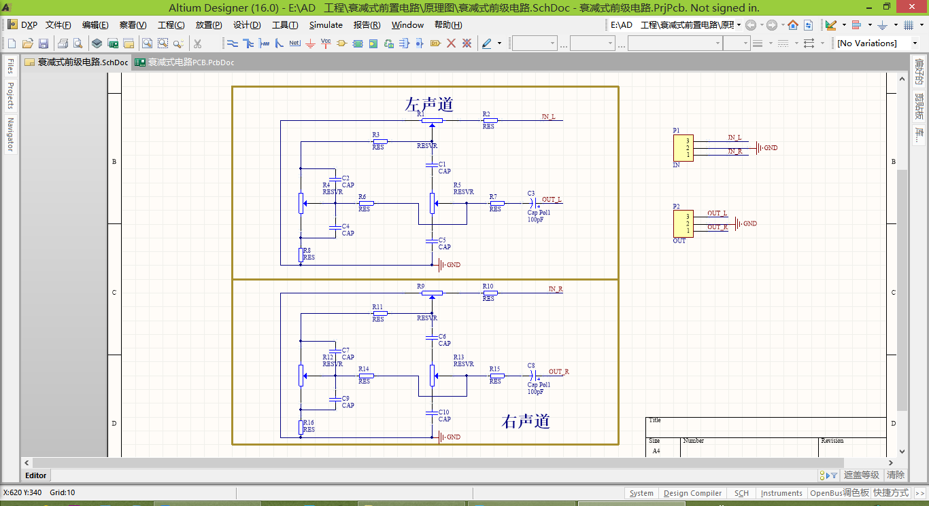The height and width of the screenshot is (506, 929).
Task: Open the 放置(P) menu
Action: coord(209,24)
